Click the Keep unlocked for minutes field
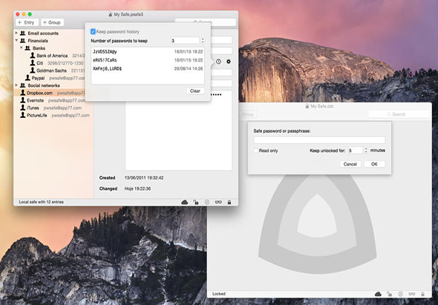The image size is (438, 305). pyautogui.click(x=355, y=151)
